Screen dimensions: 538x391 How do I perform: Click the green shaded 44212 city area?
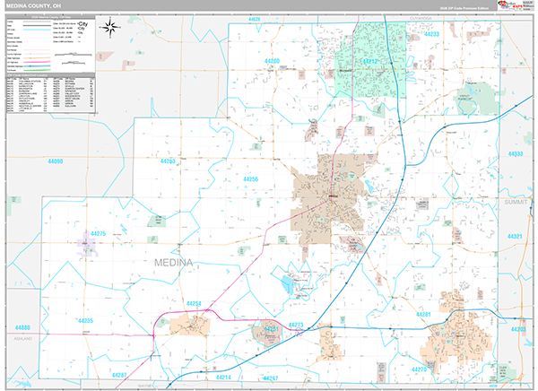(x=370, y=60)
